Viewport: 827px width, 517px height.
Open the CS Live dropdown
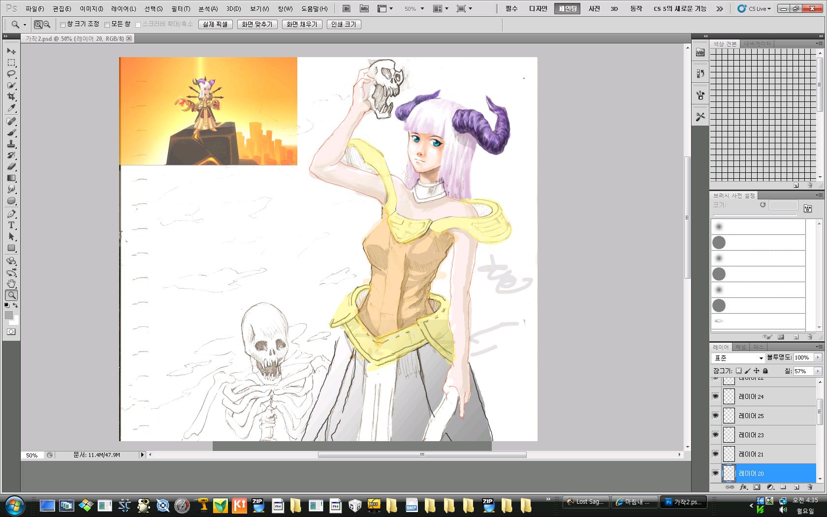755,9
